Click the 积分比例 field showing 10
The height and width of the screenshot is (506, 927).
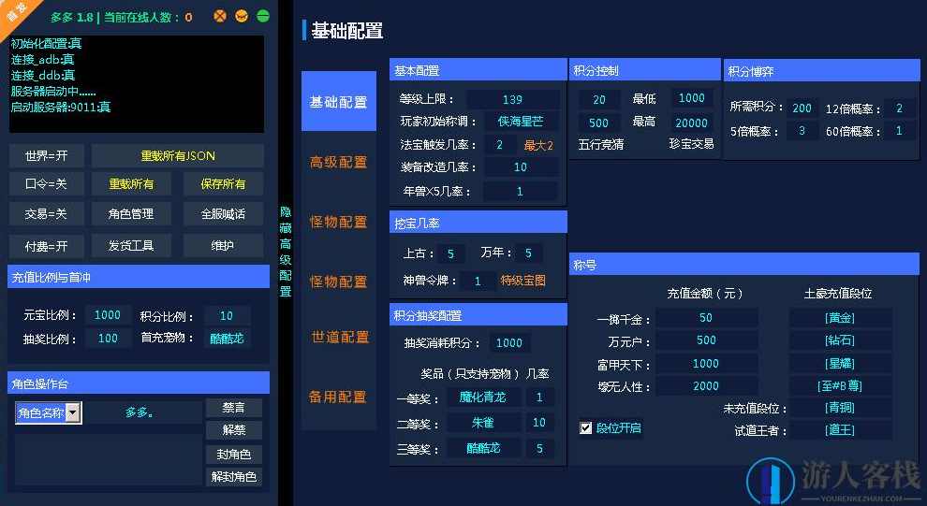(x=227, y=316)
